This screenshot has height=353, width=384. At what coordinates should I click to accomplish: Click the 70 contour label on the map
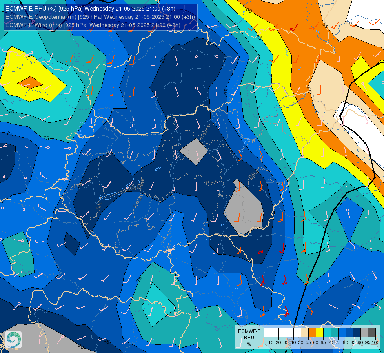[11, 111]
